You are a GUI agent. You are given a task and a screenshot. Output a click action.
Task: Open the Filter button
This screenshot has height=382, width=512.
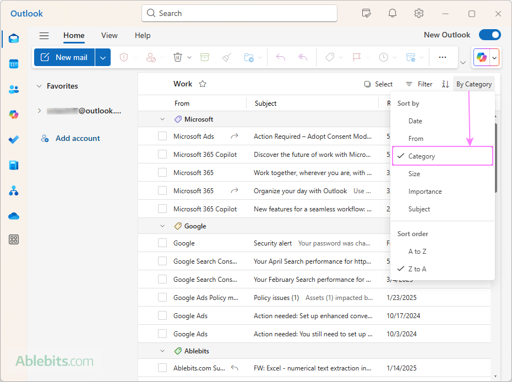point(419,84)
